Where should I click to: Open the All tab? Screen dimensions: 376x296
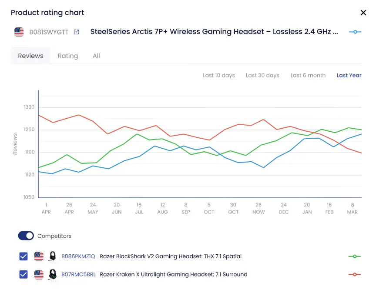pyautogui.click(x=96, y=56)
